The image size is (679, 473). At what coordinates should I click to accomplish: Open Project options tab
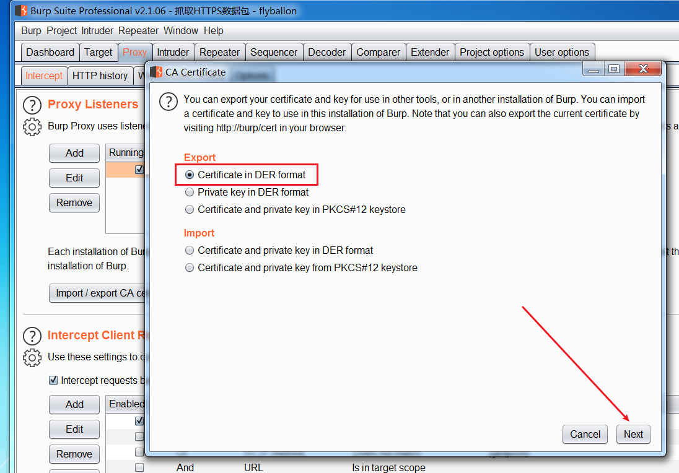point(492,53)
